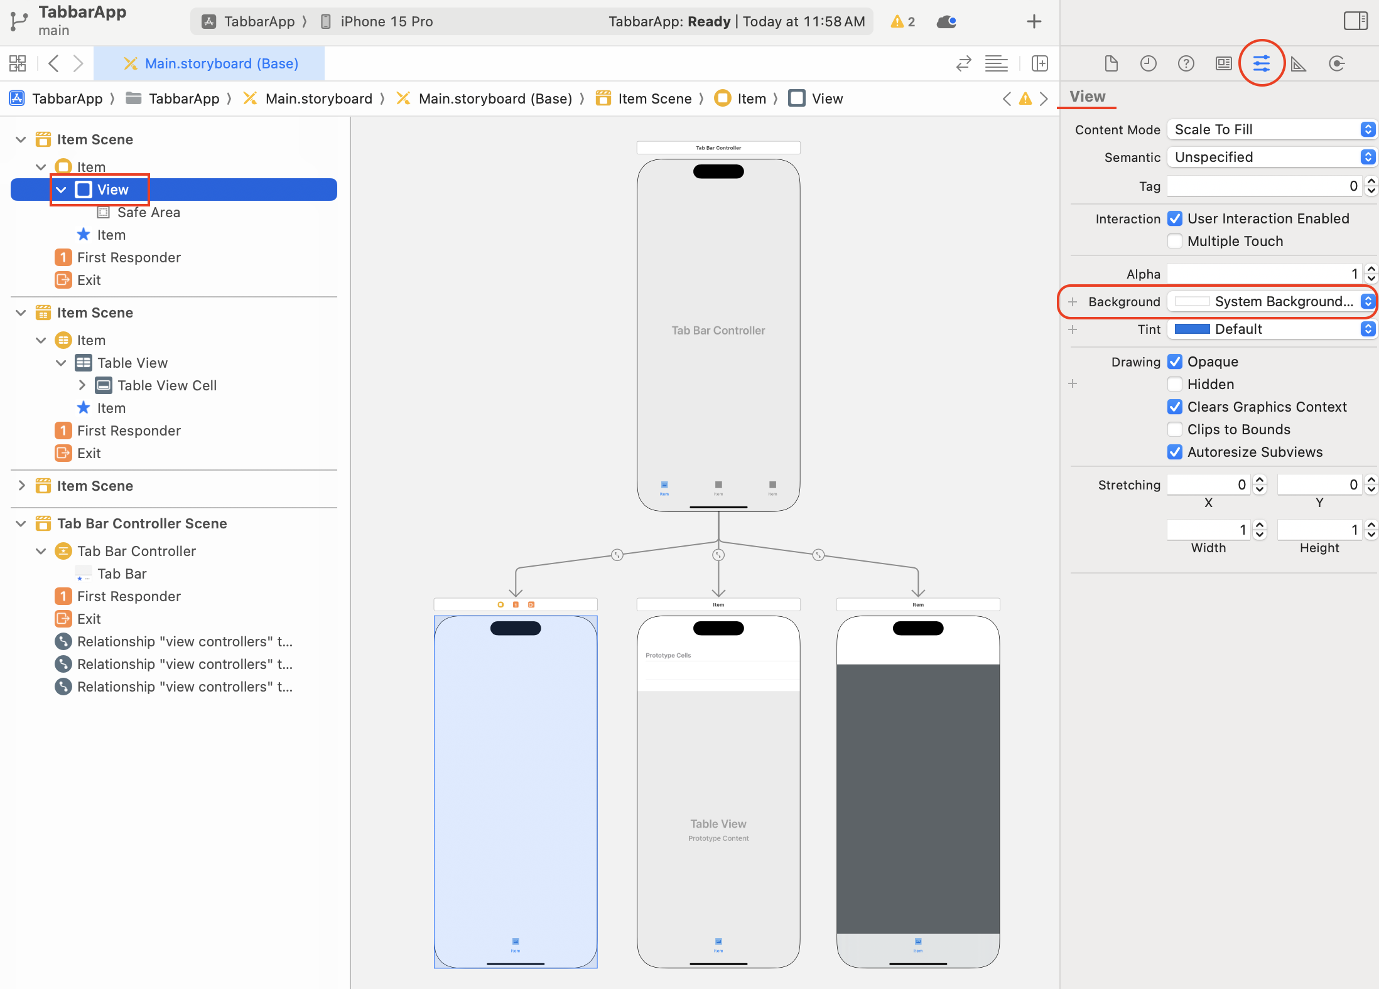
Task: Open the Identity inspector icon
Action: [x=1223, y=63]
